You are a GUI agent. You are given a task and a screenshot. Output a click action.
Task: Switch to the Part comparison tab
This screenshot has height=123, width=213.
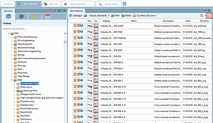(78, 4)
